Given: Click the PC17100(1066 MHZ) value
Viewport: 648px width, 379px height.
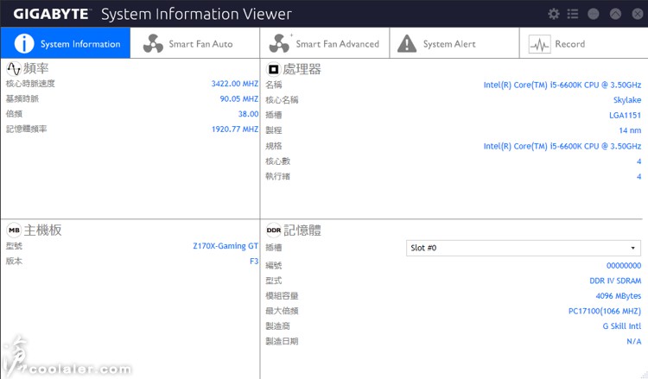Looking at the screenshot, I should (x=605, y=312).
